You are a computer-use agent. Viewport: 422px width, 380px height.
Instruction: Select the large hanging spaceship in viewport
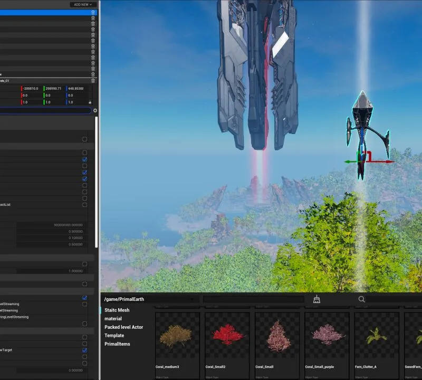(257, 75)
